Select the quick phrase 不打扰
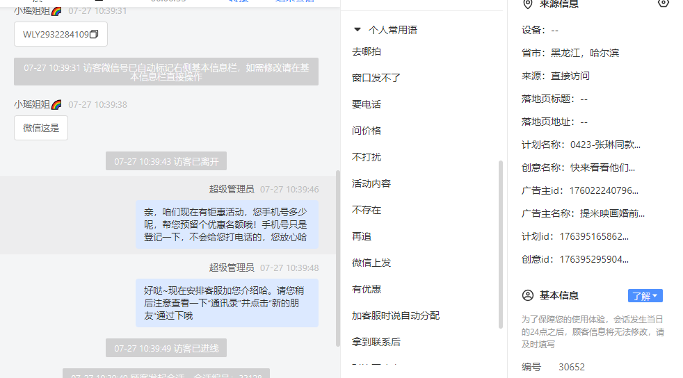683x378 pixels. pos(367,157)
